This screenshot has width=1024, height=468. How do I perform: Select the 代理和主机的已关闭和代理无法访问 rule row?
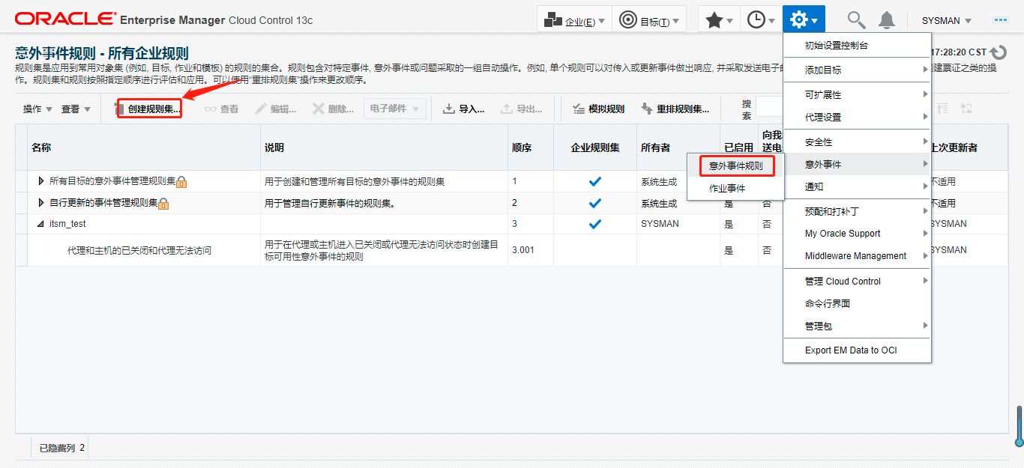[x=139, y=251]
